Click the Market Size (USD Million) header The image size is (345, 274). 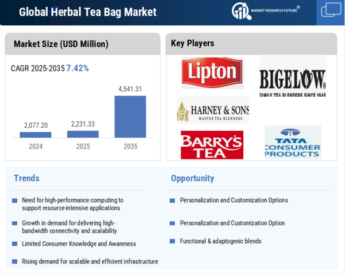61,44
